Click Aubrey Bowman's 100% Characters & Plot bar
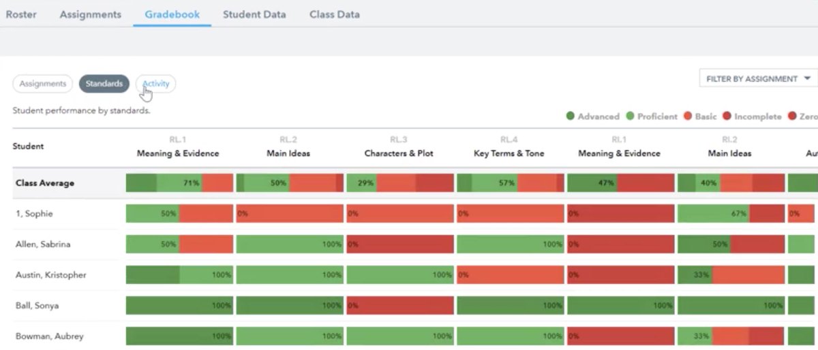The height and width of the screenshot is (350, 818). pos(399,336)
